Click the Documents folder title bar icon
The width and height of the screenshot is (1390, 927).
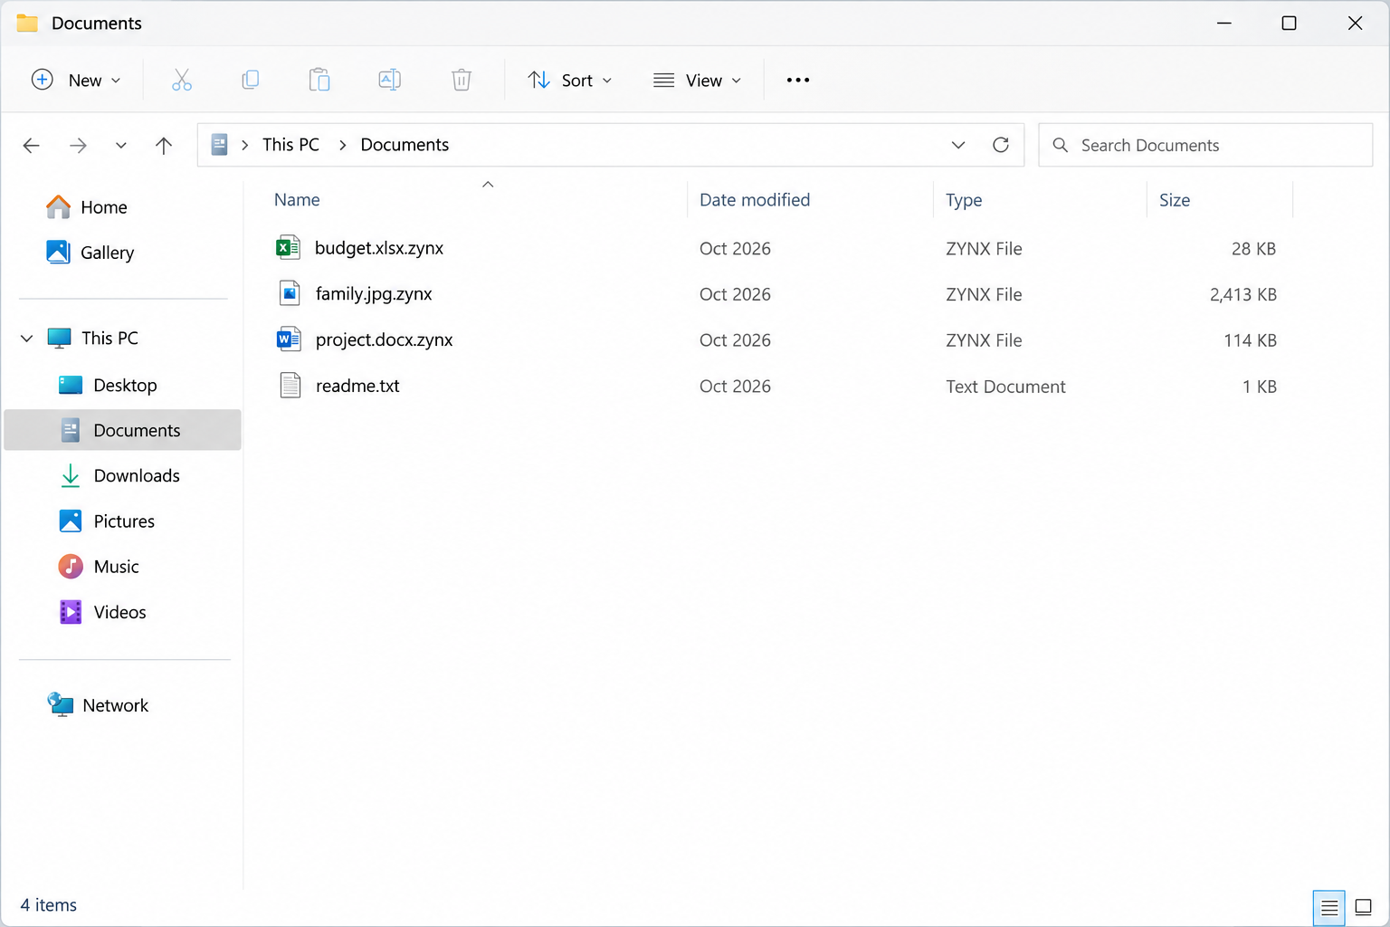27,23
